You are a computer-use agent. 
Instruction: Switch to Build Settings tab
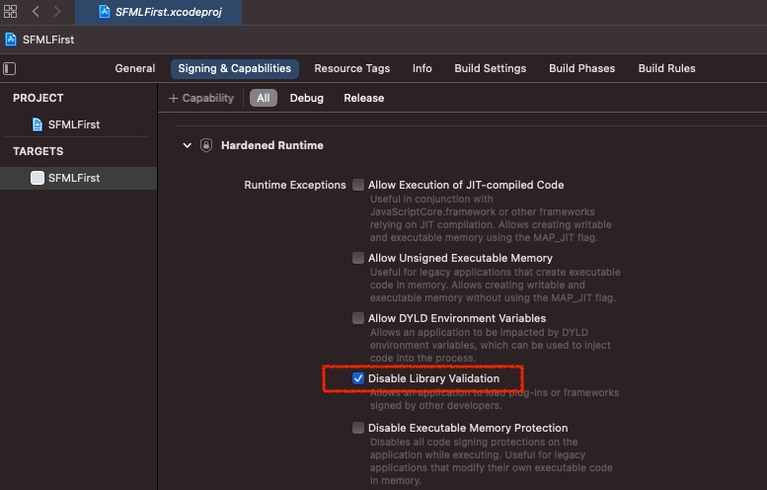click(x=491, y=68)
